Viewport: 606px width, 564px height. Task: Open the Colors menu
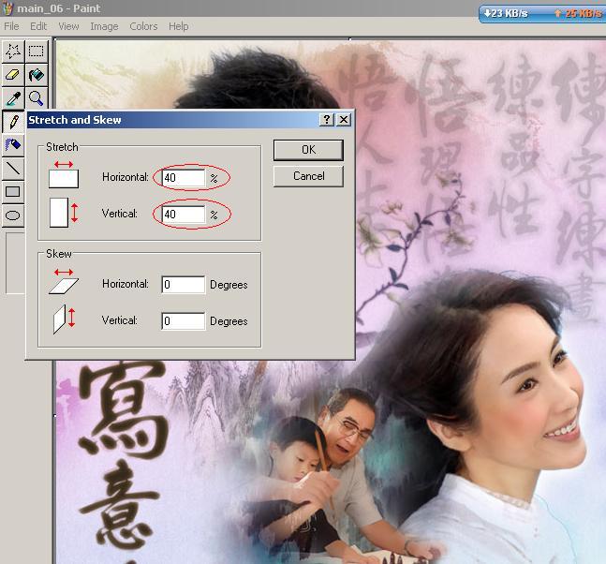tap(143, 26)
